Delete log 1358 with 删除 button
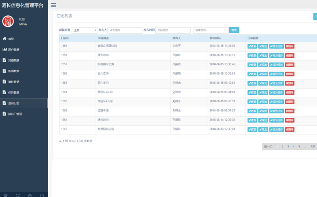 (290, 56)
